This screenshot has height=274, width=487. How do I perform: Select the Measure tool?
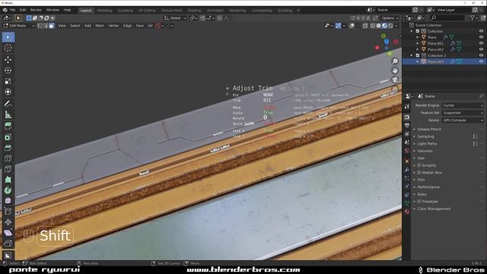point(8,115)
